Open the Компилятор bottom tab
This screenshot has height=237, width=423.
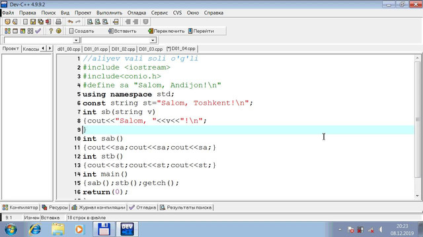coord(20,207)
